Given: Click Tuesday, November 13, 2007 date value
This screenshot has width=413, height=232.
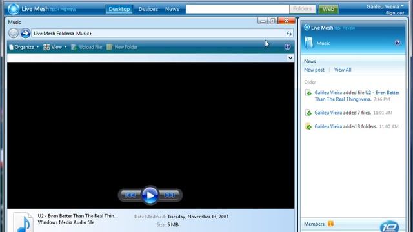Looking at the screenshot, I should 198,217.
